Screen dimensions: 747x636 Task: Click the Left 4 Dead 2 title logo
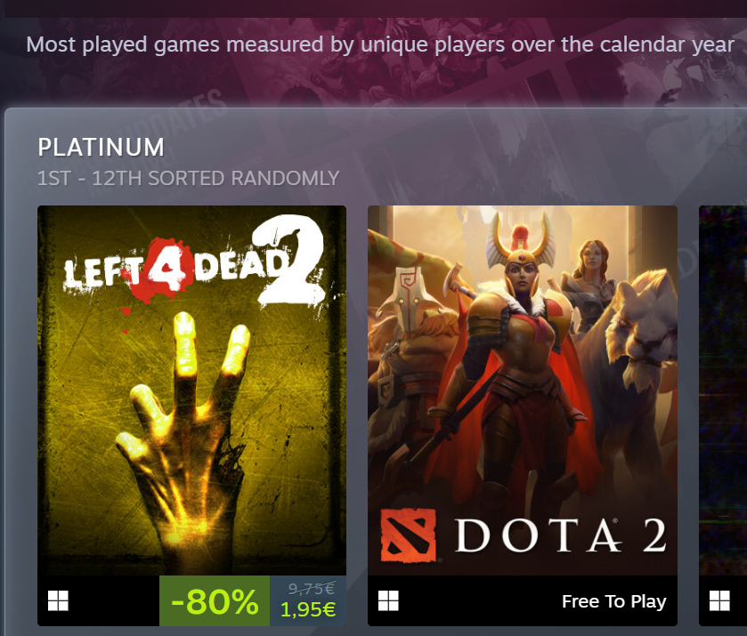(x=194, y=262)
